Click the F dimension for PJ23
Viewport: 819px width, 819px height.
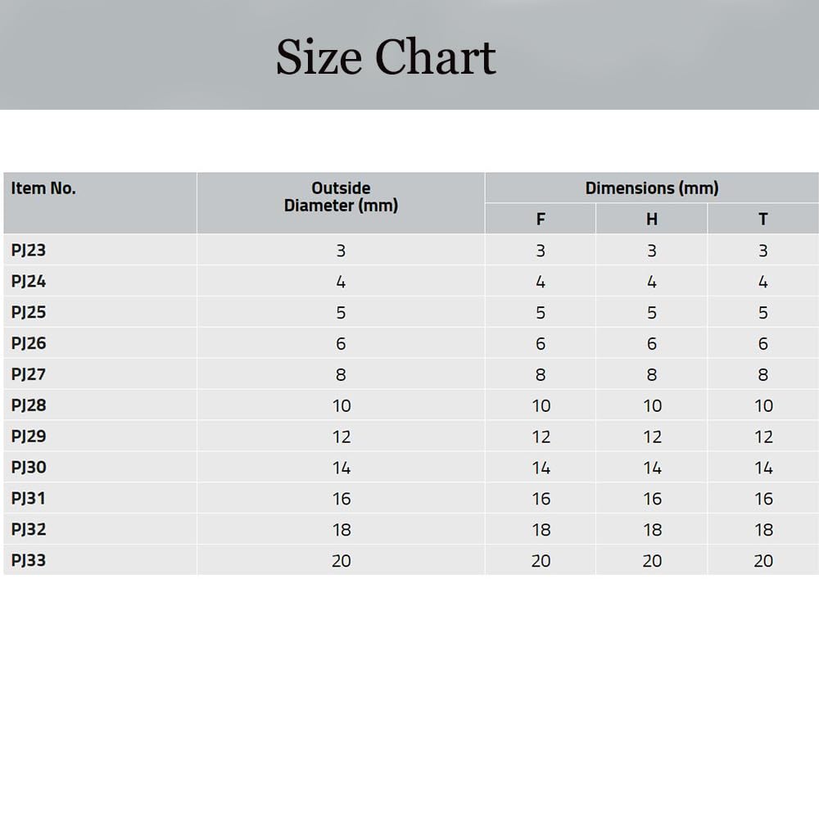[541, 251]
